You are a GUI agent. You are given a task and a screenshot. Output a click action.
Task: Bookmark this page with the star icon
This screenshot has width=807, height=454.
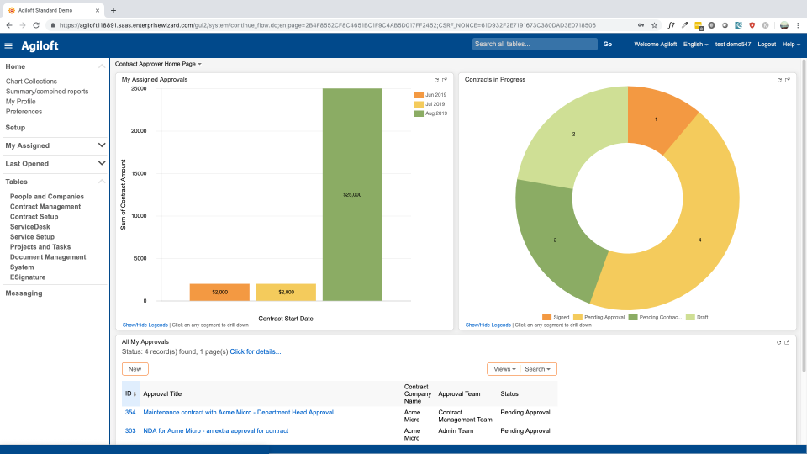[x=654, y=25]
